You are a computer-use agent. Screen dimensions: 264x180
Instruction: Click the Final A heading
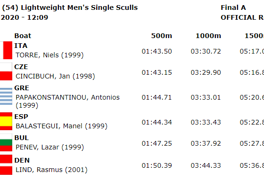tap(233, 8)
